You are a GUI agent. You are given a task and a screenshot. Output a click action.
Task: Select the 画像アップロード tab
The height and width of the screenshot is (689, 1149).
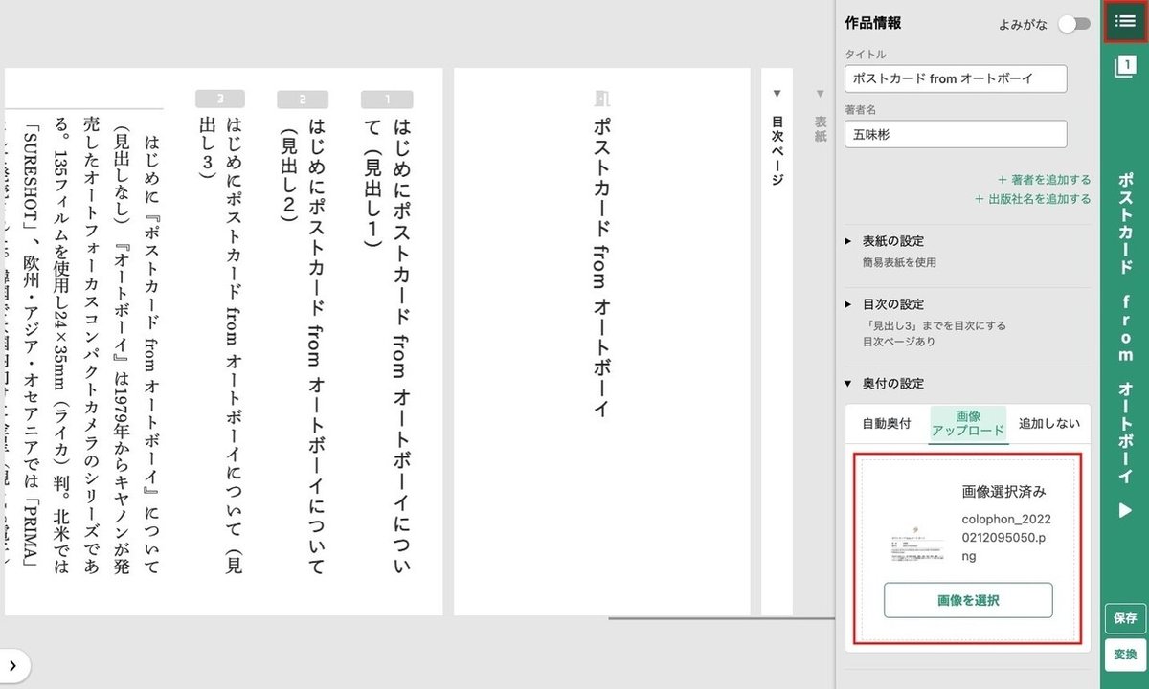point(966,423)
